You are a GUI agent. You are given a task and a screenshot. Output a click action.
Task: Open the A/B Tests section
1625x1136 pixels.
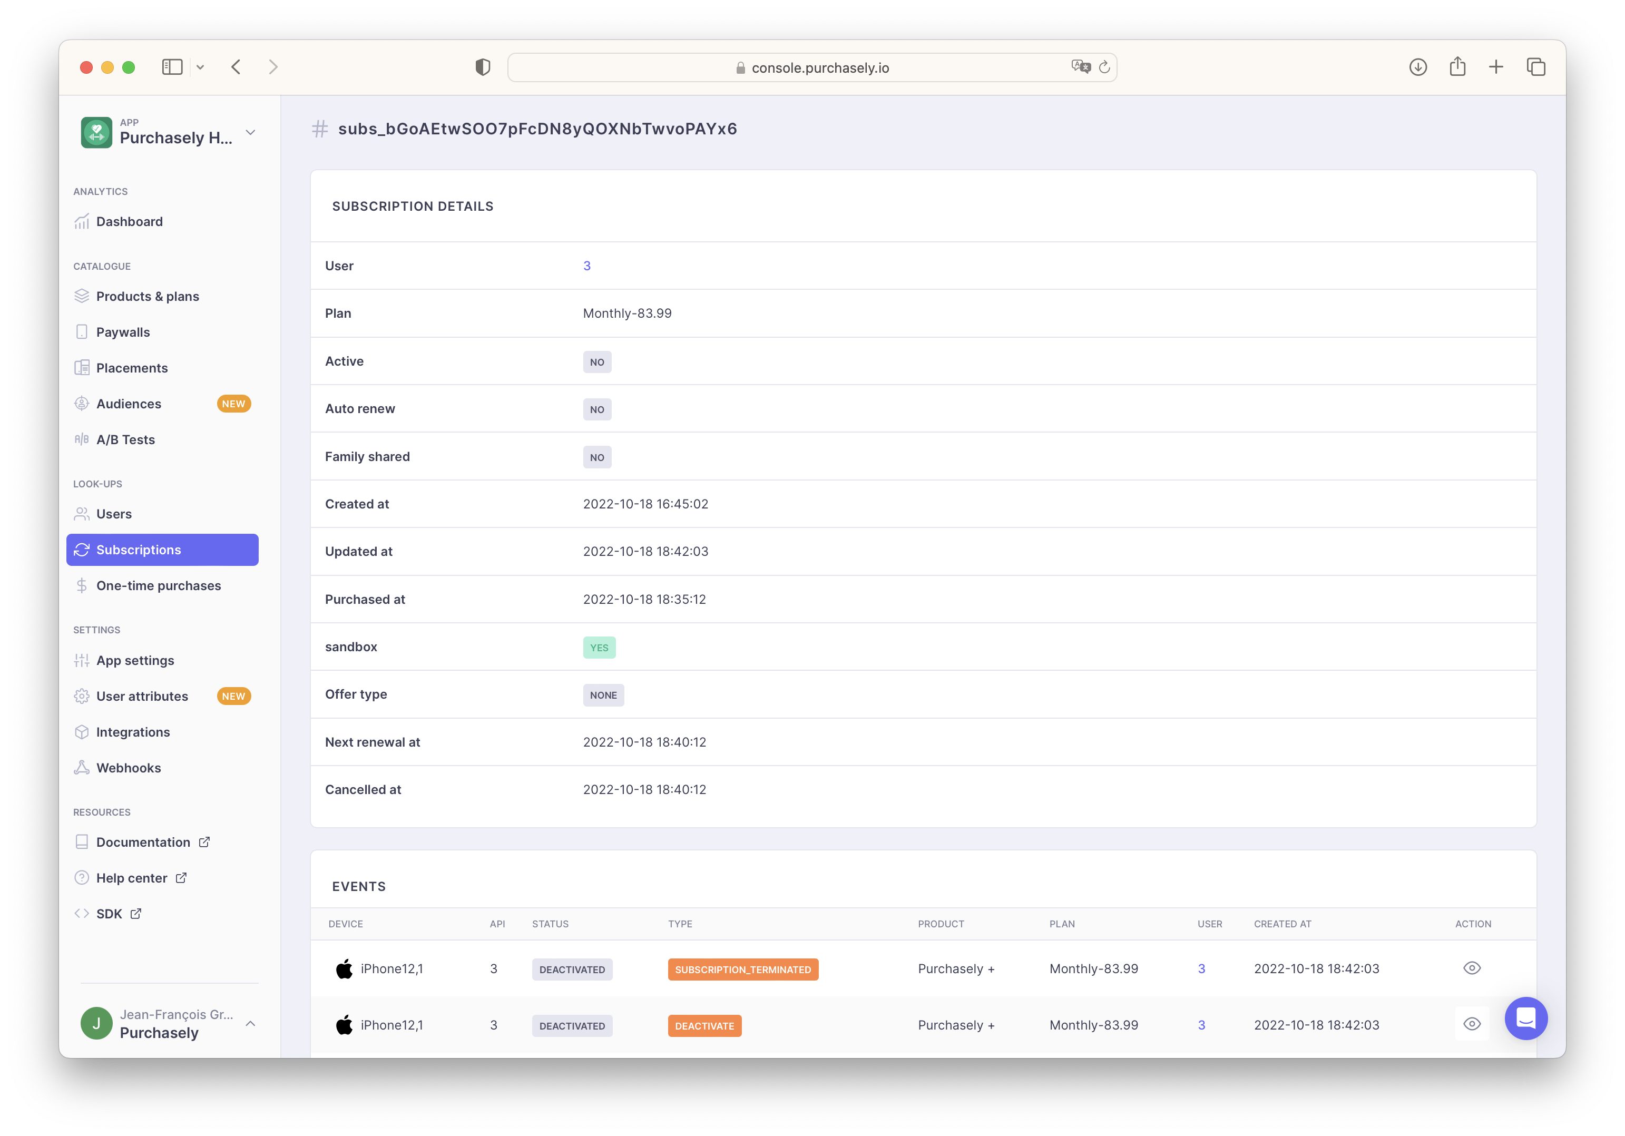click(x=126, y=439)
